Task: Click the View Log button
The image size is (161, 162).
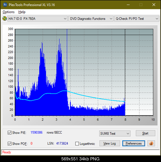Action: point(110,144)
